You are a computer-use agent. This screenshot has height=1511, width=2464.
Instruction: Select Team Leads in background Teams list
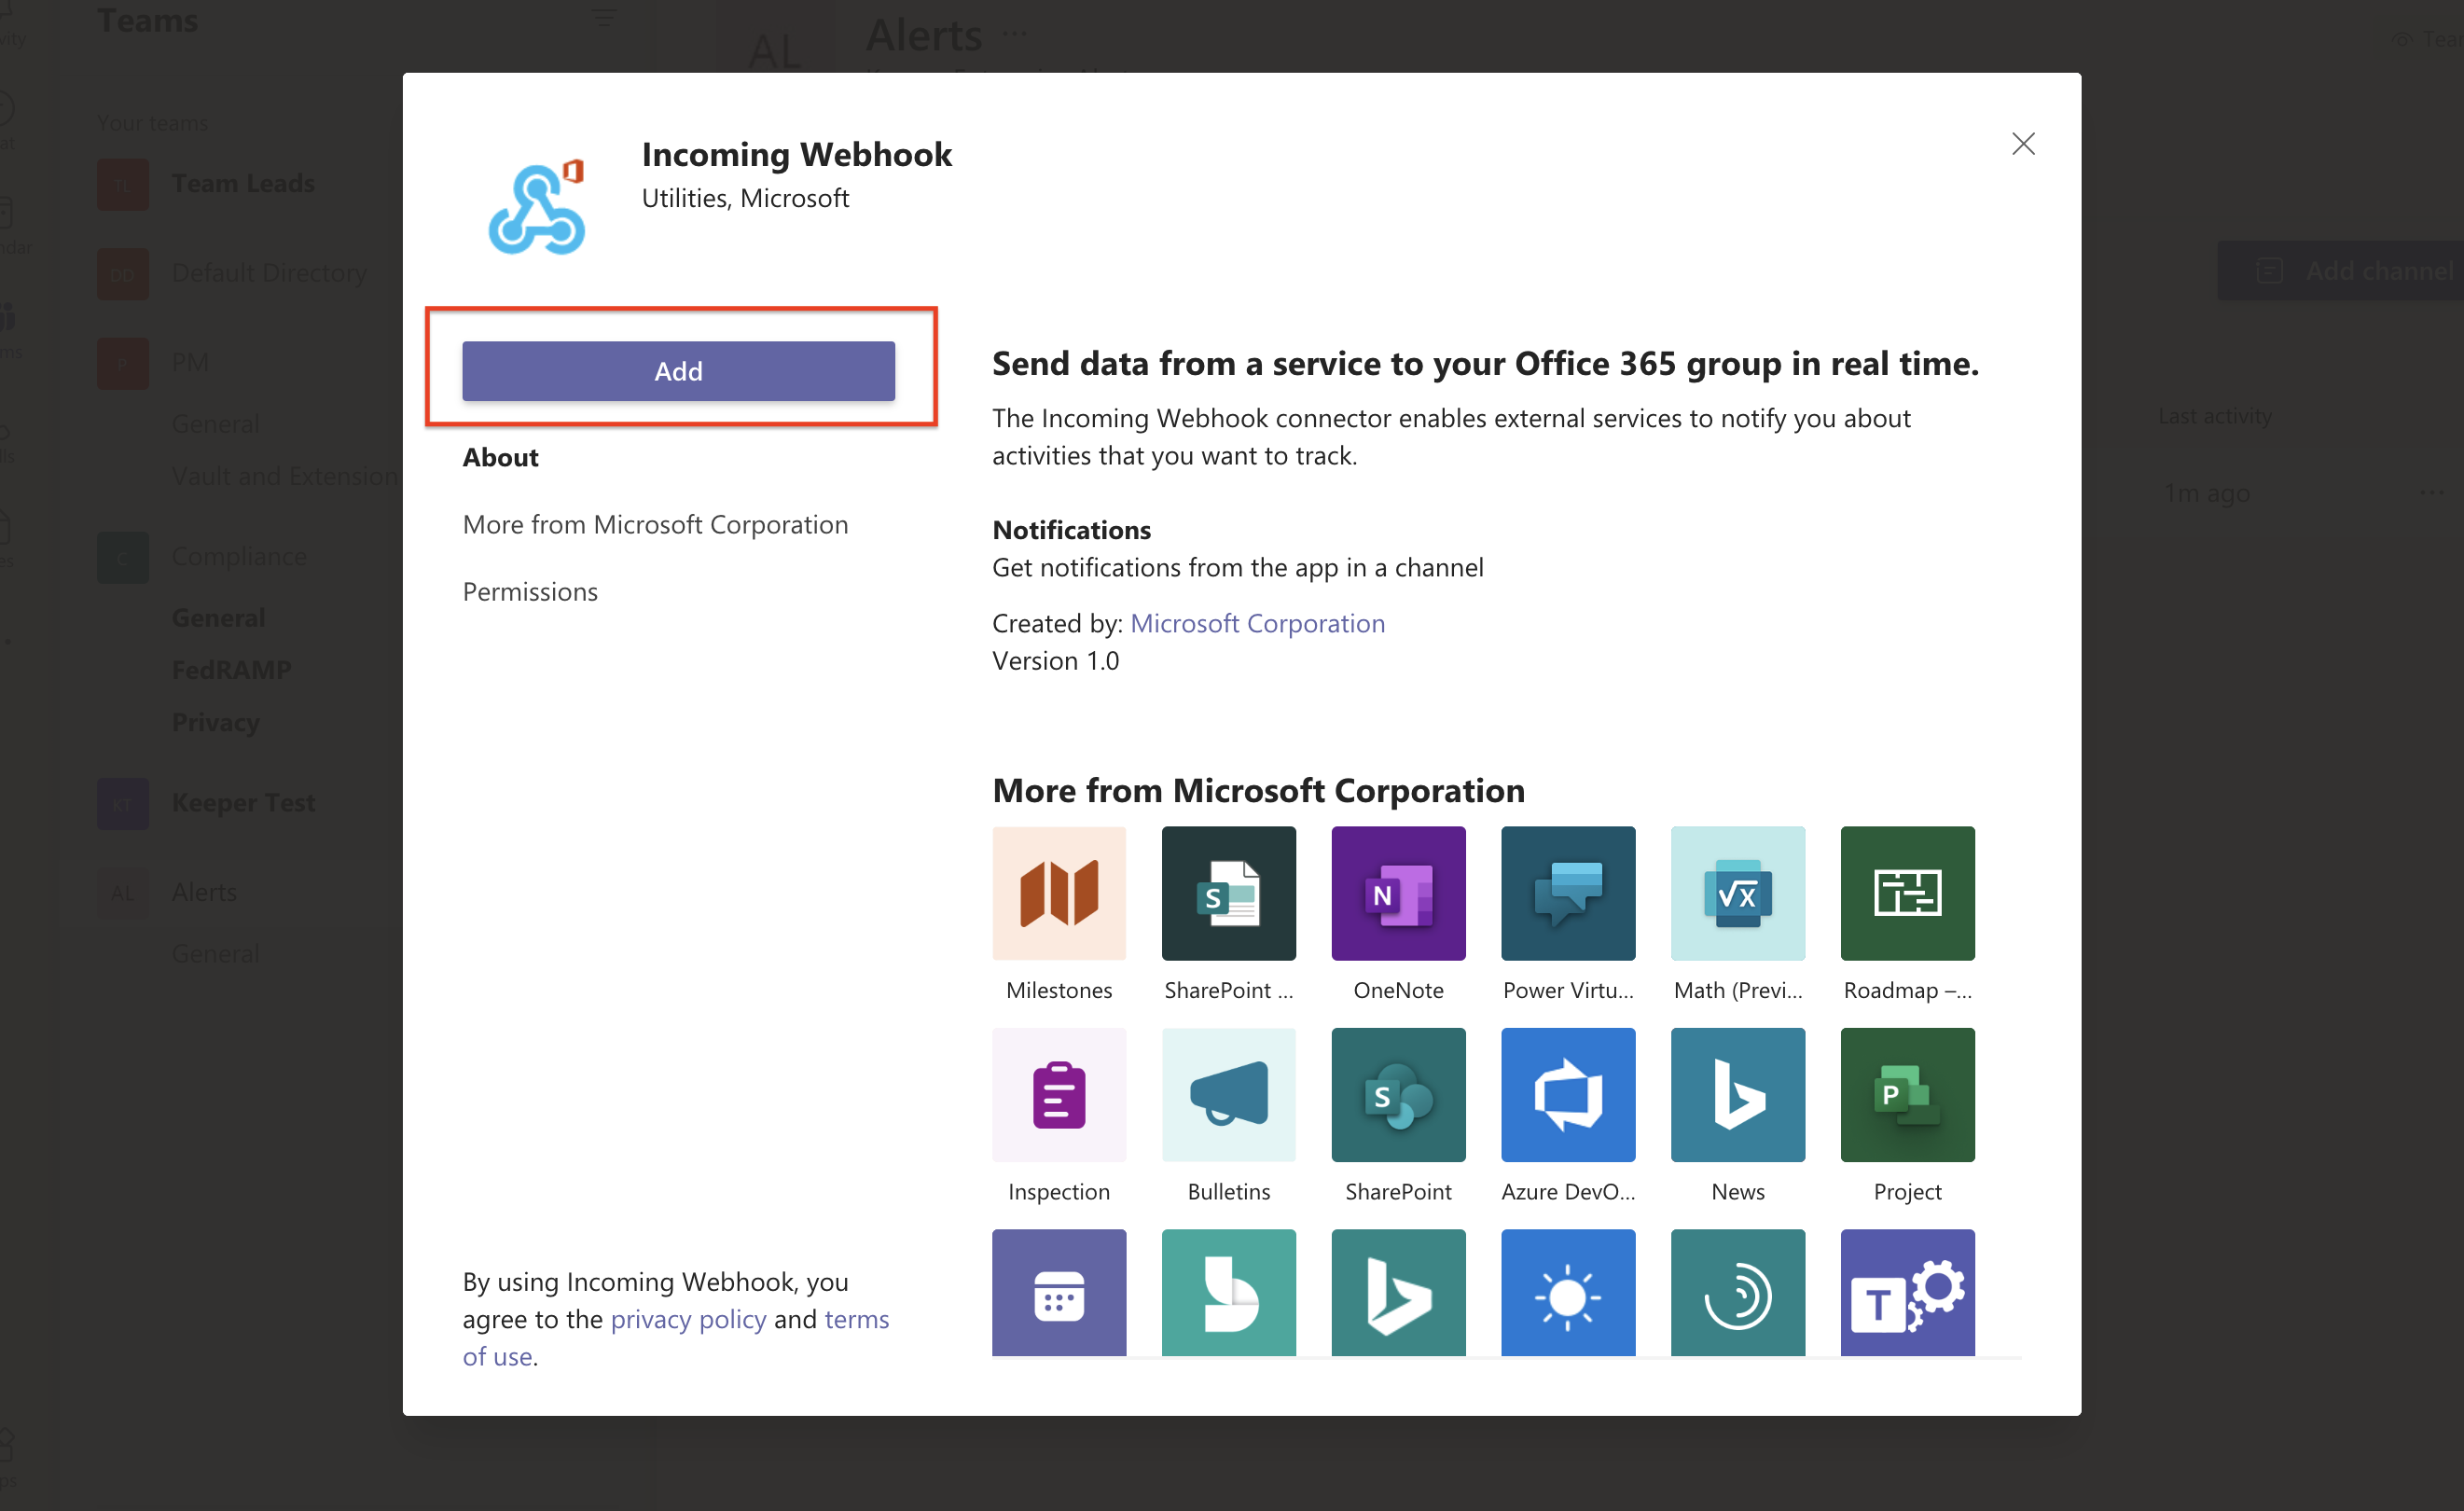[x=243, y=184]
